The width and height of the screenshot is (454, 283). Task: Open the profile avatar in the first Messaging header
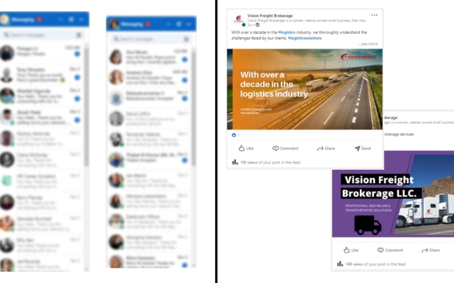coord(5,19)
